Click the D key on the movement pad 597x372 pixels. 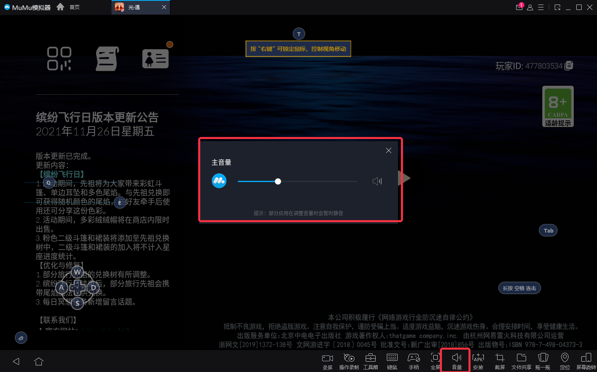tap(93, 287)
